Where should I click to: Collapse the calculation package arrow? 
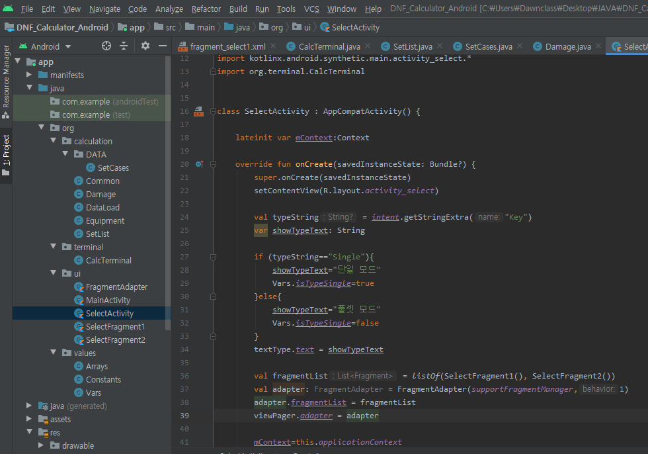coord(54,140)
